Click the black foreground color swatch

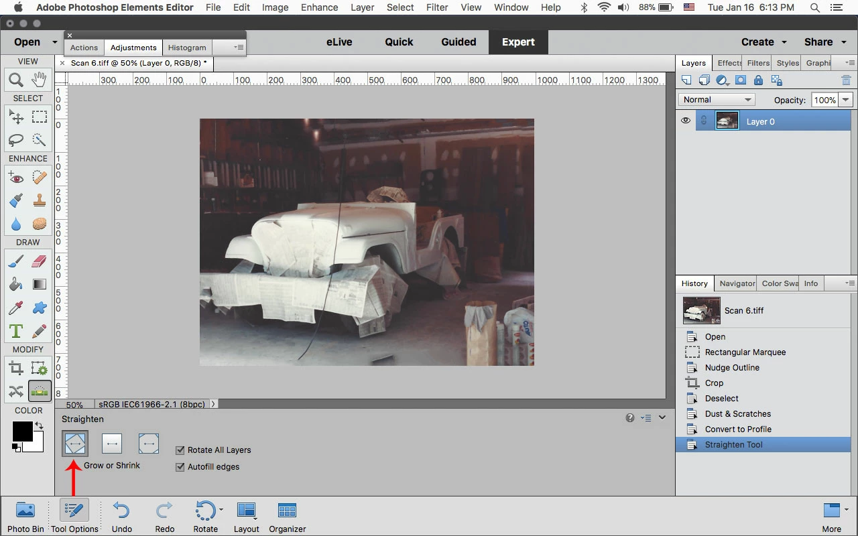click(x=22, y=431)
